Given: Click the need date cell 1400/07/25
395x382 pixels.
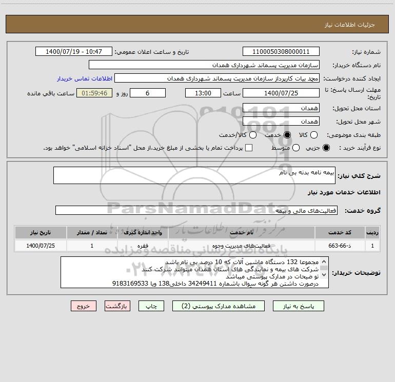Looking at the screenshot, I should [x=41, y=246].
